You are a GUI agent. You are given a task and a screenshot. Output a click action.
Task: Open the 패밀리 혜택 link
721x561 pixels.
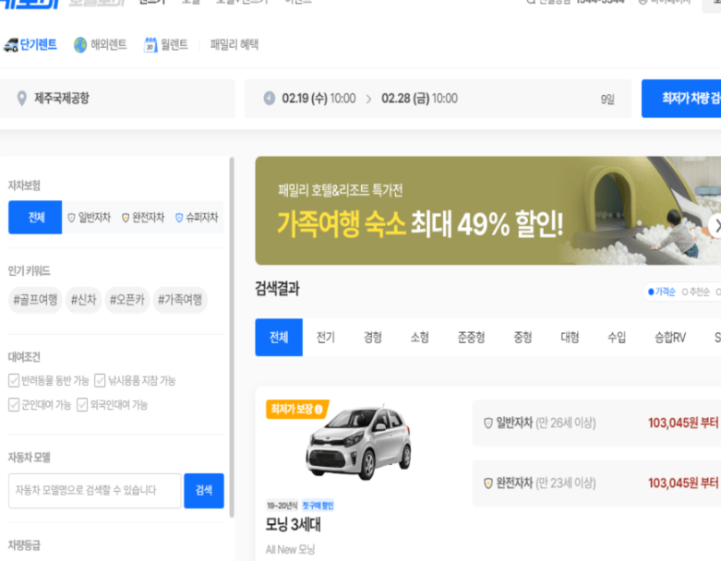click(234, 44)
